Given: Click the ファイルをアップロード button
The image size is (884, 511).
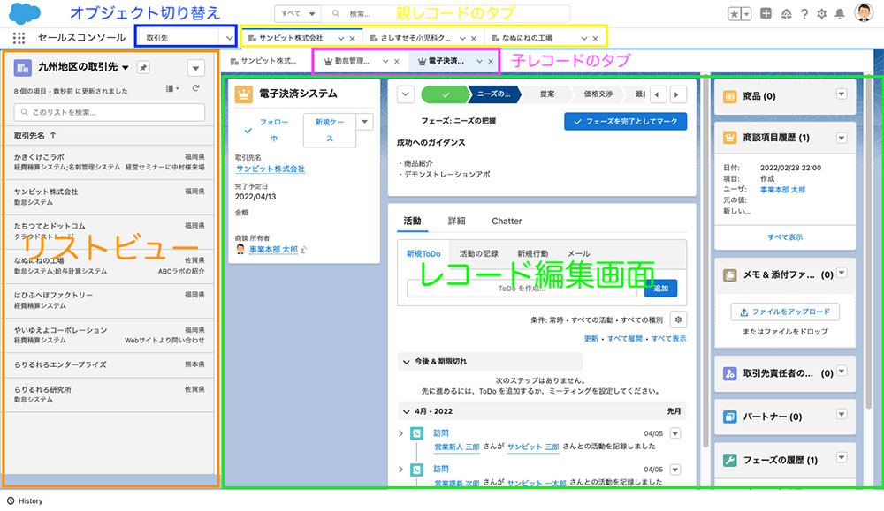Looking at the screenshot, I should (785, 312).
